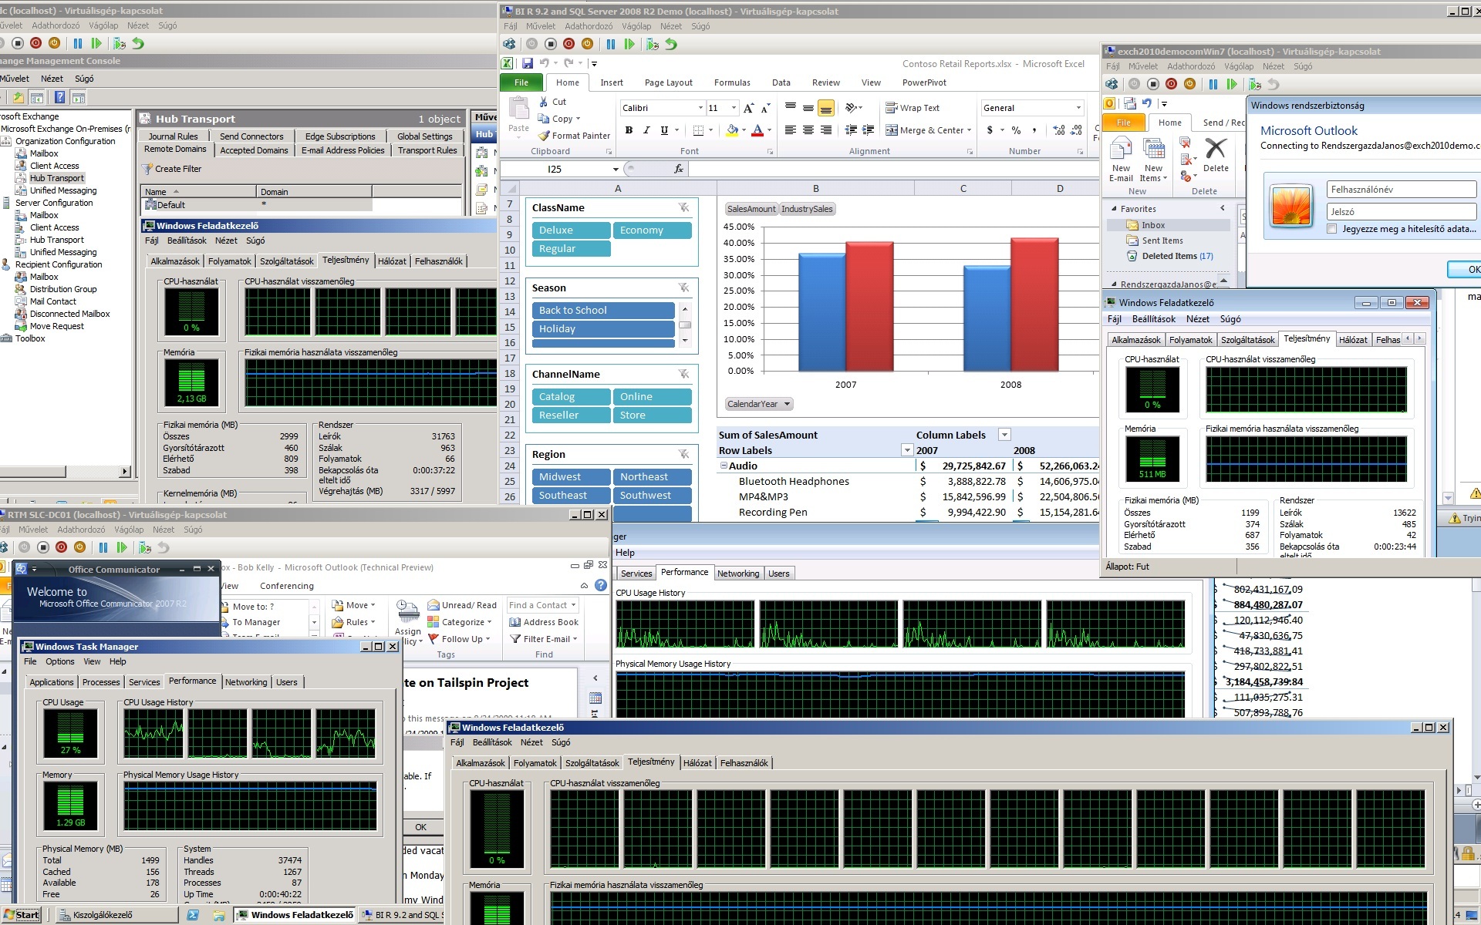Click the green File button in Excel
The width and height of the screenshot is (1481, 925).
click(521, 82)
